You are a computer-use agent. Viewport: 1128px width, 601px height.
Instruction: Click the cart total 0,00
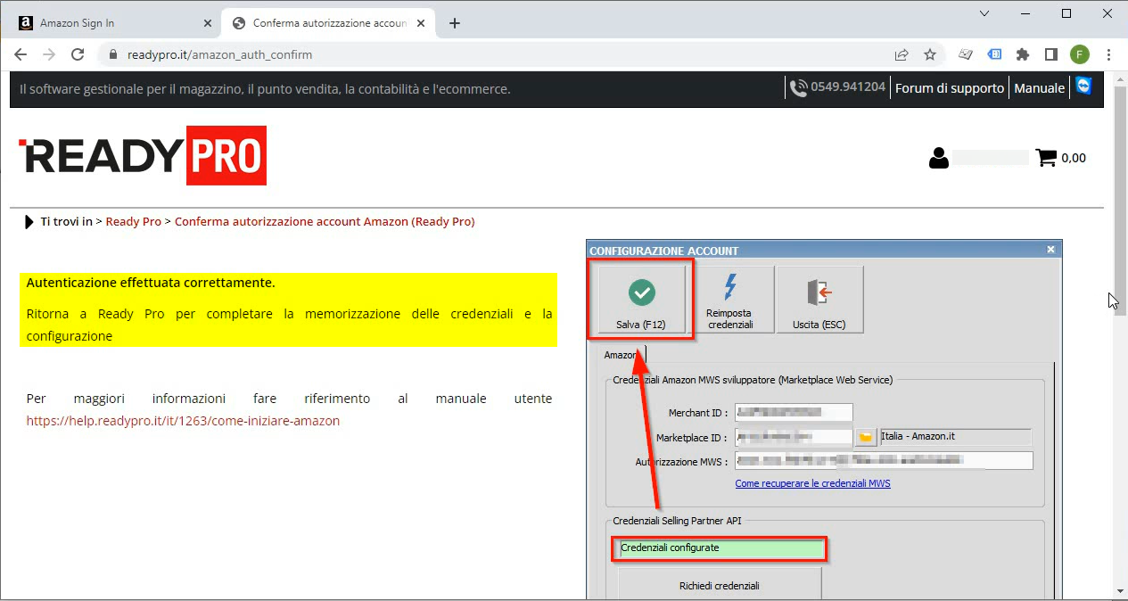pyautogui.click(x=1074, y=158)
